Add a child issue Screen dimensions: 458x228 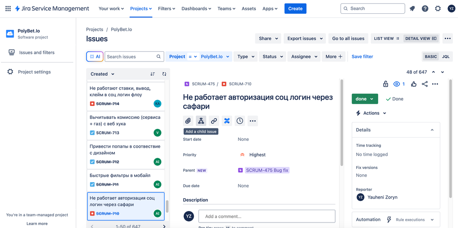[201, 121]
